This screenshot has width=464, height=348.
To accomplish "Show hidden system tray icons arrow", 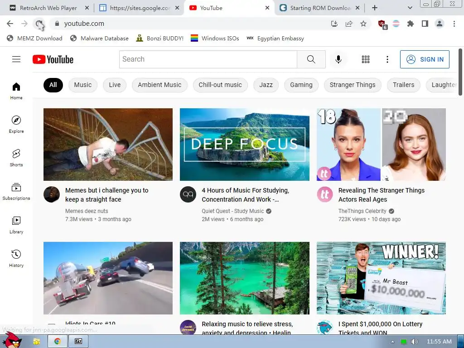I will 393,342.
